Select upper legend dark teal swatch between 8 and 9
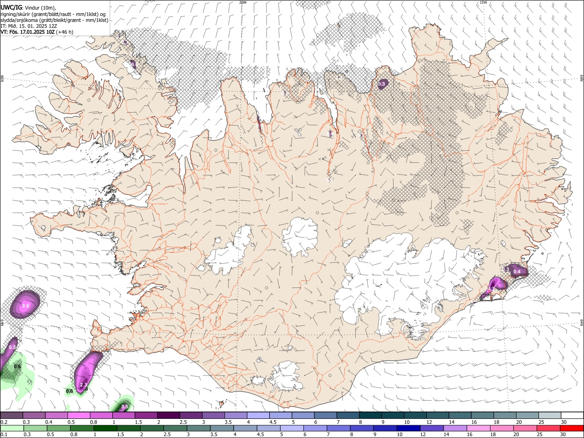The image size is (584, 438). pyautogui.click(x=370, y=416)
